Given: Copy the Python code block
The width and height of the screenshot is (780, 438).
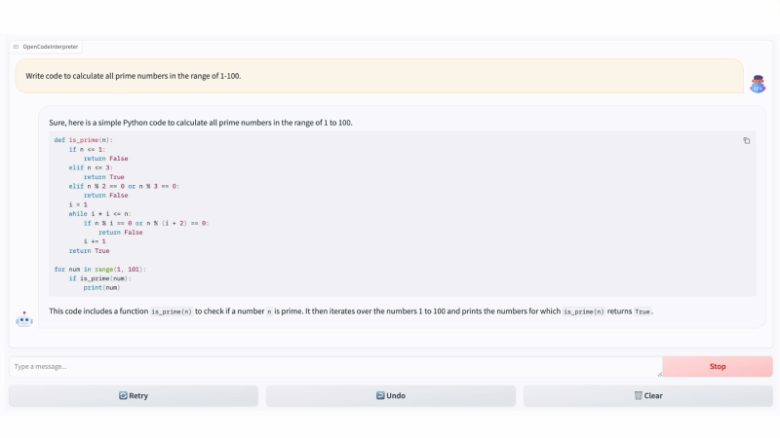Looking at the screenshot, I should pyautogui.click(x=747, y=140).
